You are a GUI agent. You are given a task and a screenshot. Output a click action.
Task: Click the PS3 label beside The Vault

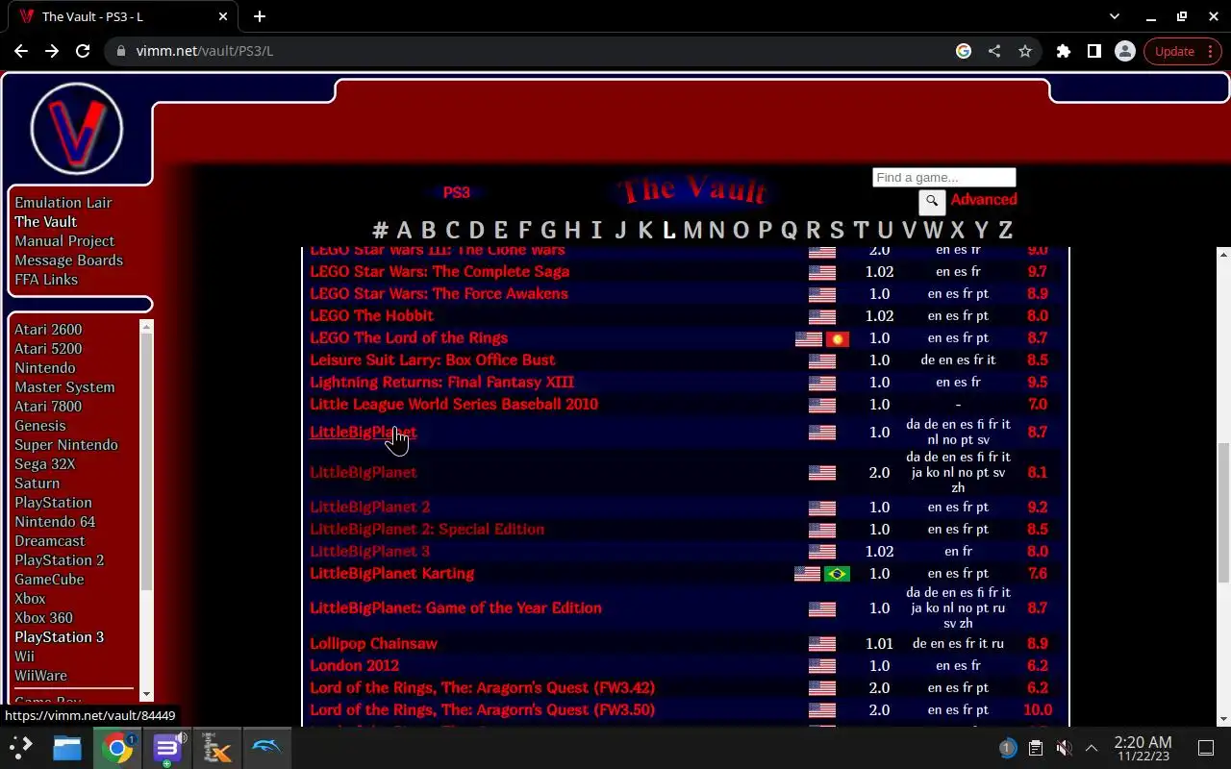456,193
